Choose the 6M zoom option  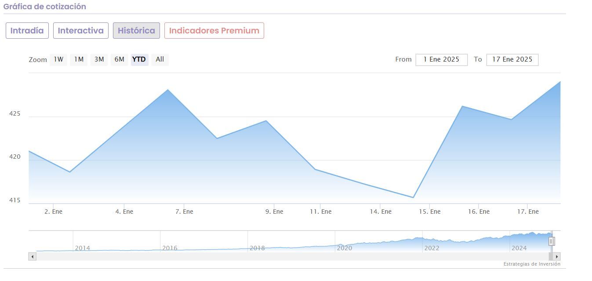point(119,59)
